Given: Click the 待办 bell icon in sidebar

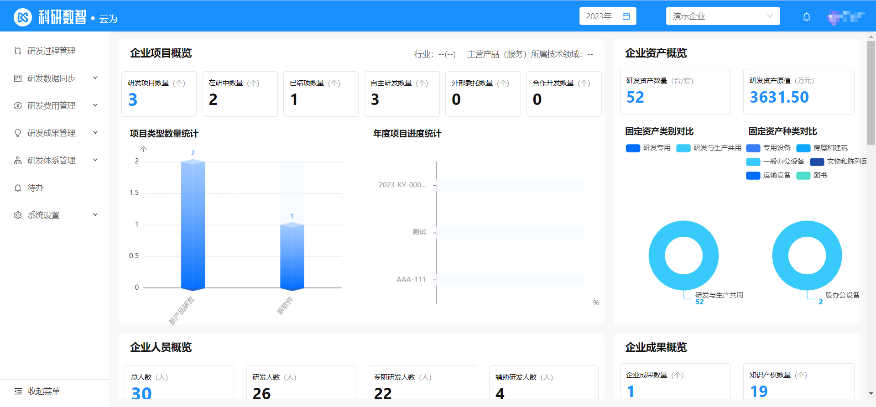Looking at the screenshot, I should 18,188.
